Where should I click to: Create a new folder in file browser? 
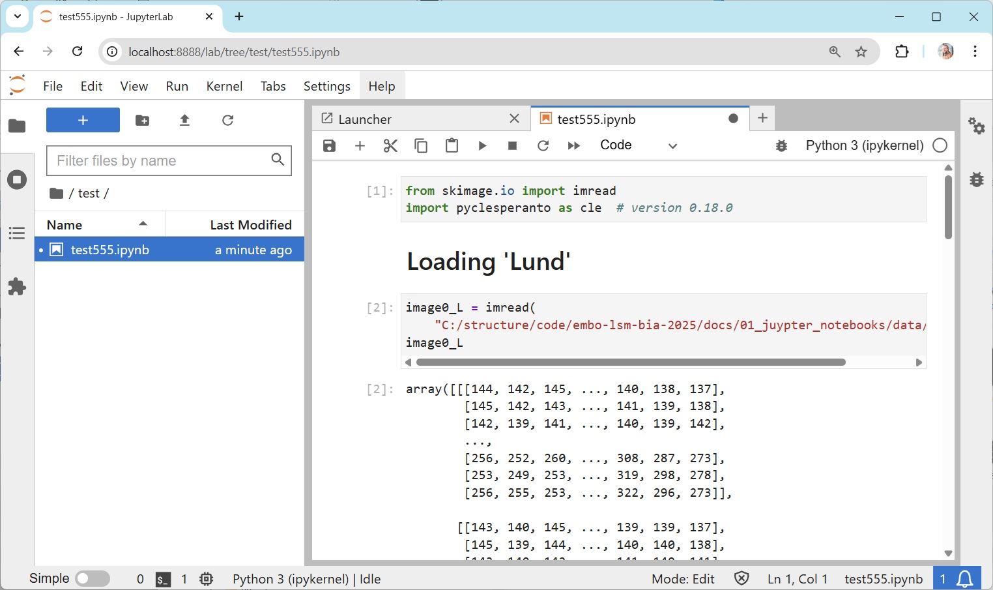click(x=142, y=120)
